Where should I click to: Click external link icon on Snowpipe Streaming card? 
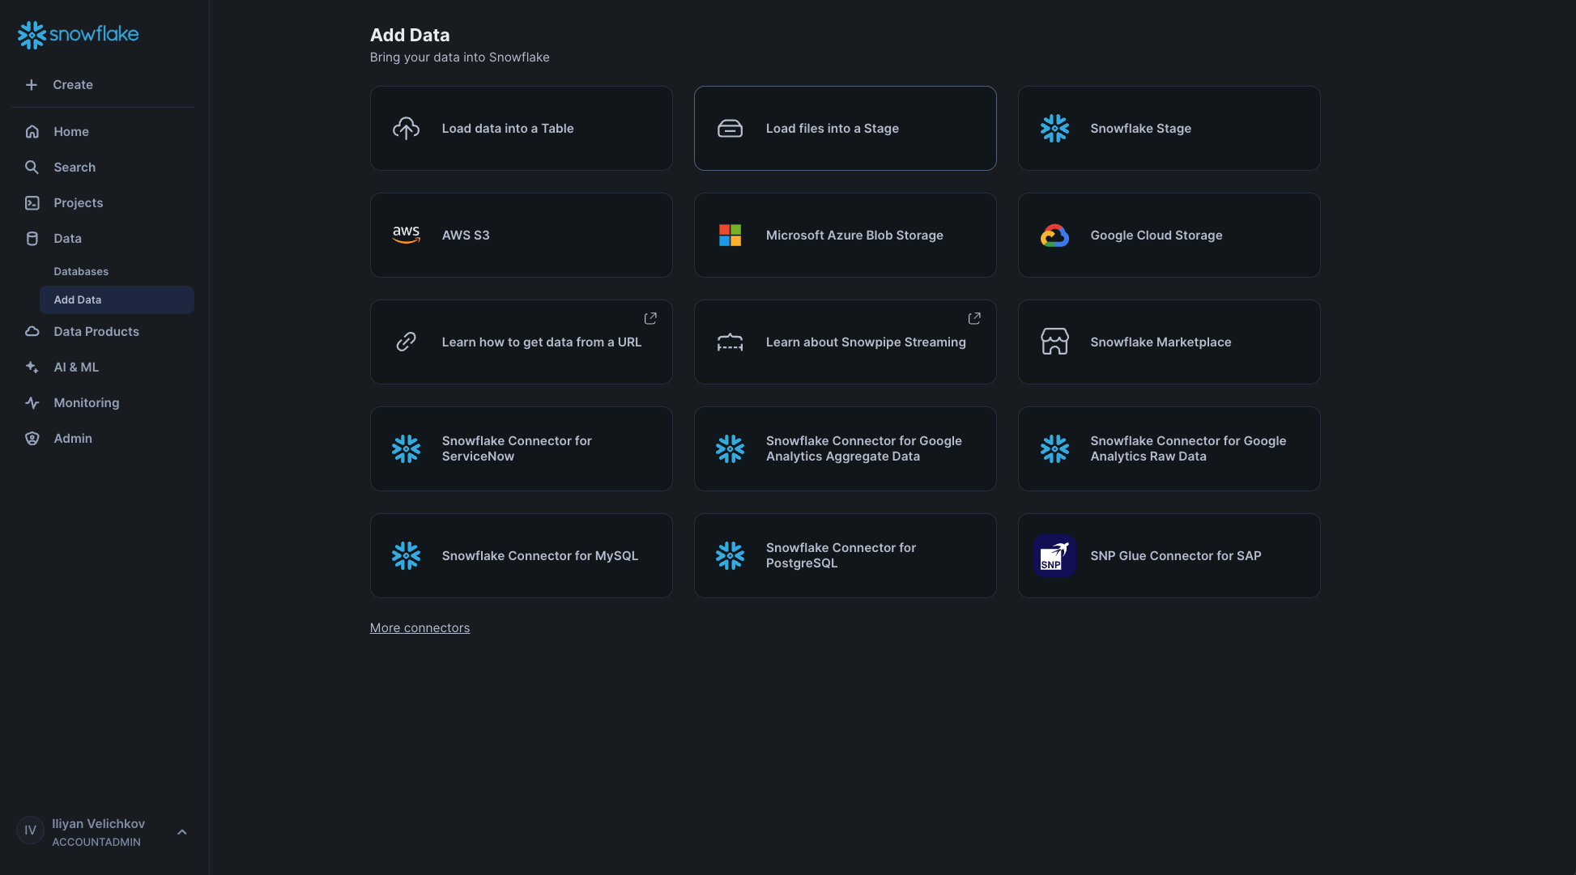point(974,319)
